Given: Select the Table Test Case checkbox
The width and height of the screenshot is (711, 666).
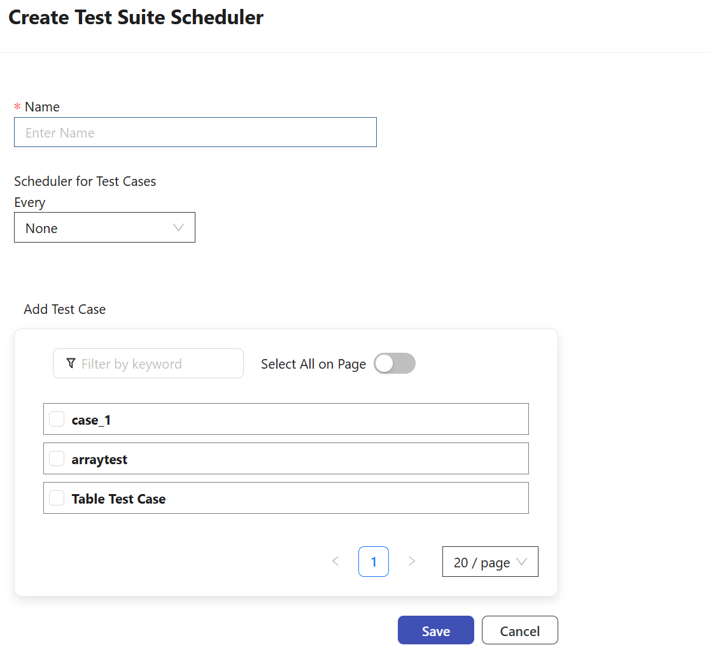Looking at the screenshot, I should point(57,498).
